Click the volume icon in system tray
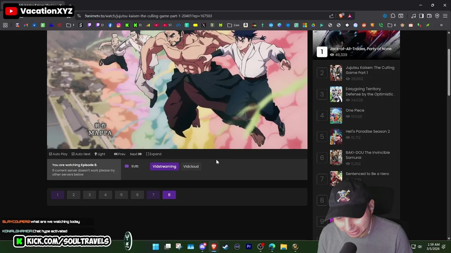The width and height of the screenshot is (451, 253). click(420, 247)
